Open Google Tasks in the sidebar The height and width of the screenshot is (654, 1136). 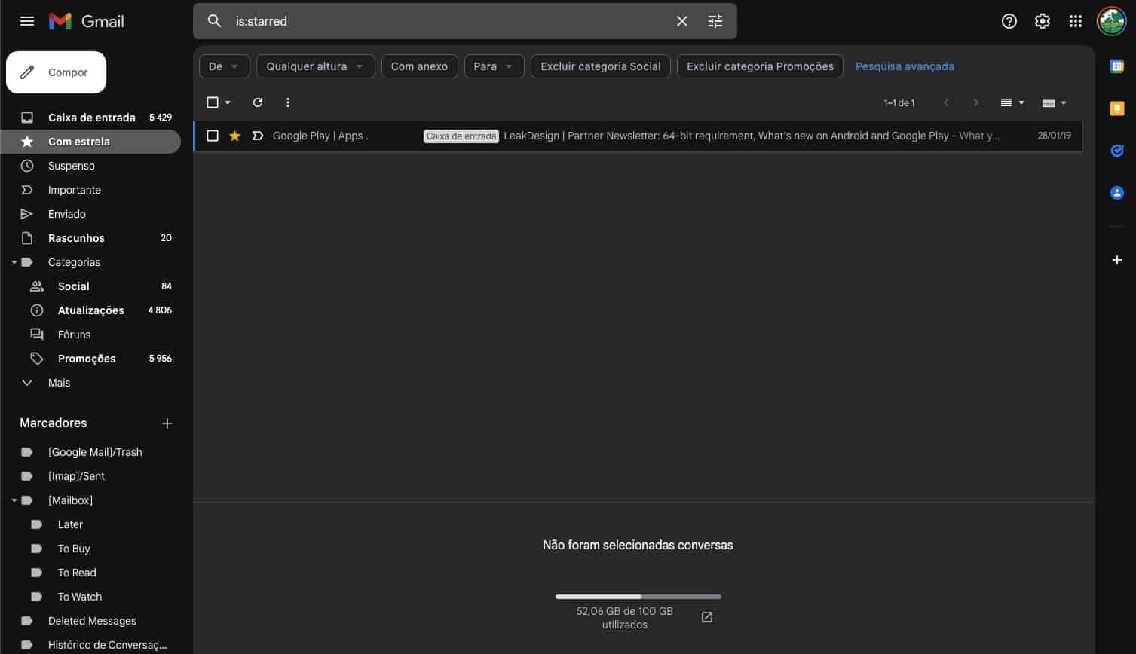1117,151
